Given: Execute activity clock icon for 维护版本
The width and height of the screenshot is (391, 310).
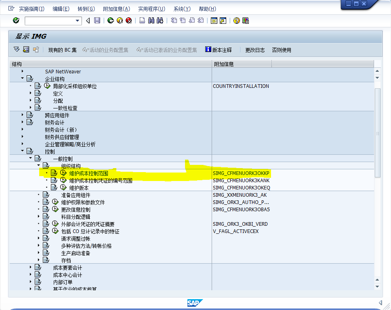Looking at the screenshot, I should point(63,187).
